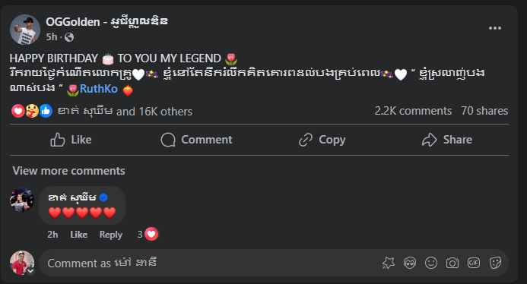Attach a photo using the camera icon
Screen dimensions: 527x284
point(452,263)
